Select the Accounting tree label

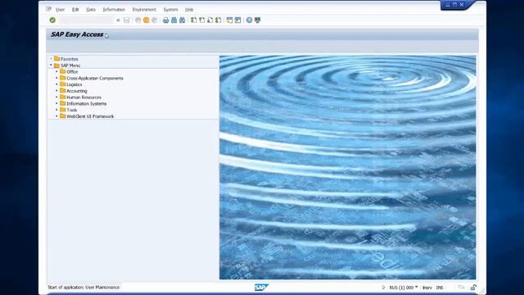click(x=76, y=91)
